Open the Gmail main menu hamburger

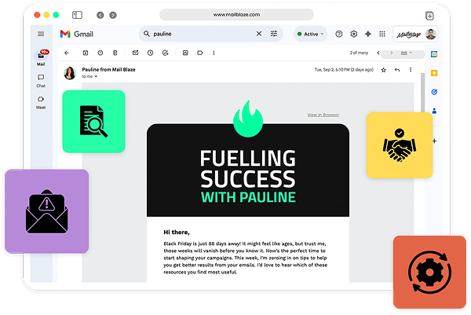41,34
